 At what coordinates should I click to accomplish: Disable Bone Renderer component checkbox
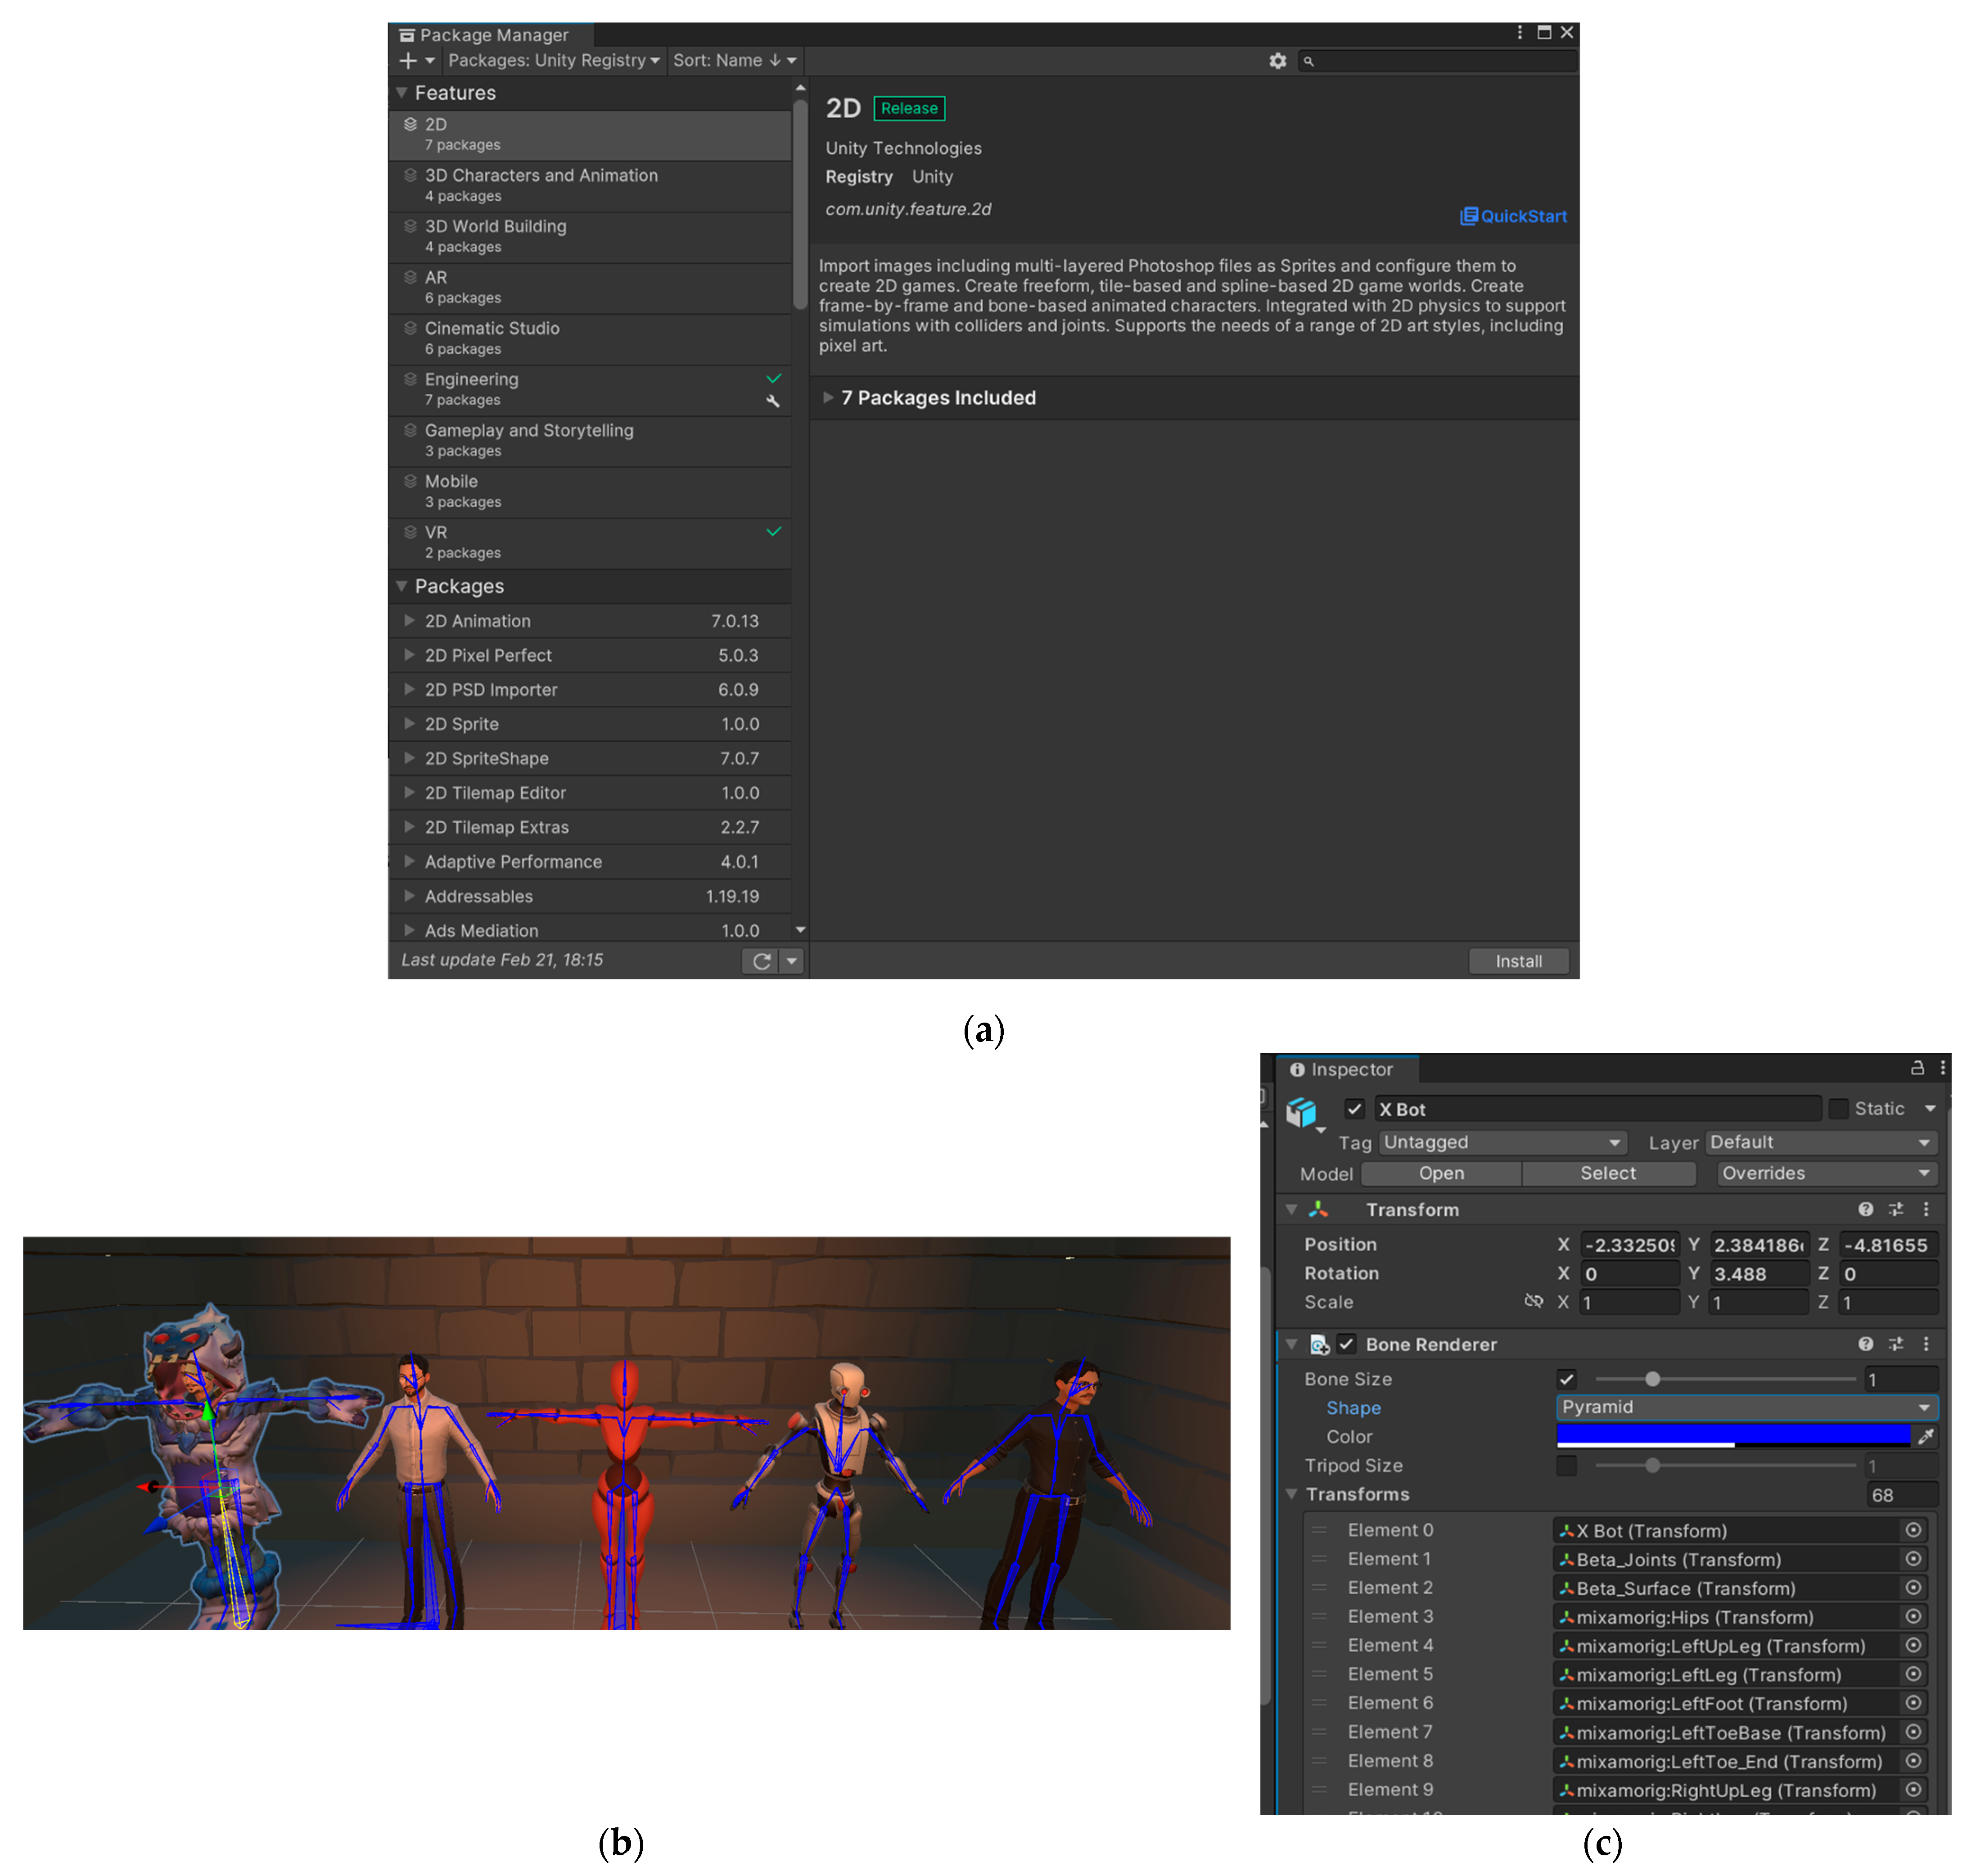(1347, 1344)
